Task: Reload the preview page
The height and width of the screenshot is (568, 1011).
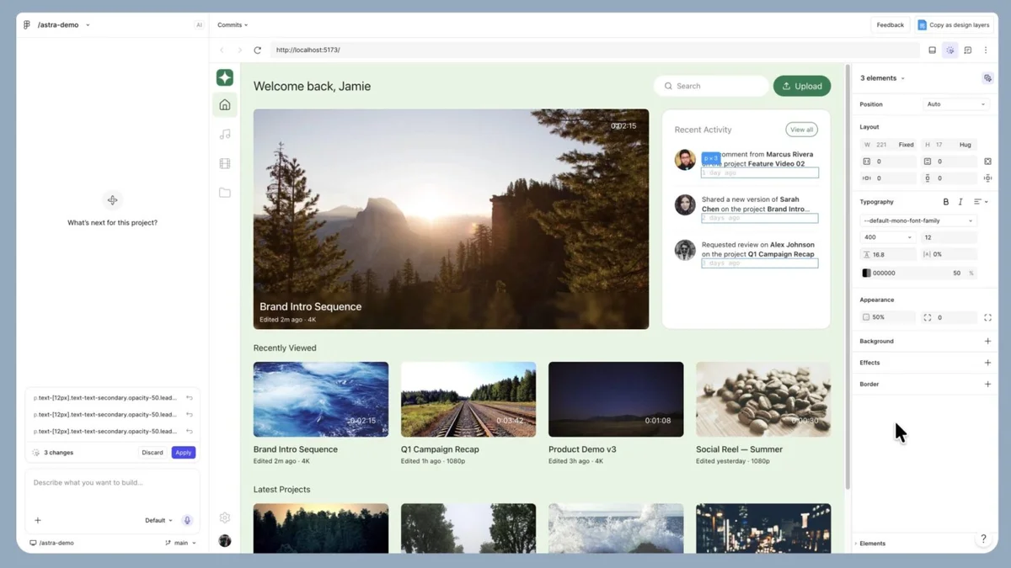Action: pos(257,50)
